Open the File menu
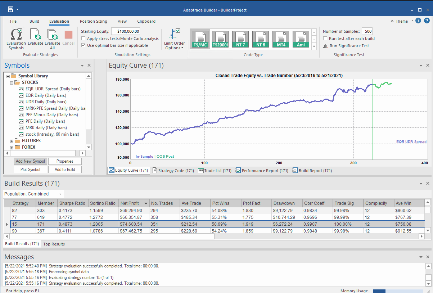Image resolution: width=433 pixels, height=293 pixels. pyautogui.click(x=13, y=21)
